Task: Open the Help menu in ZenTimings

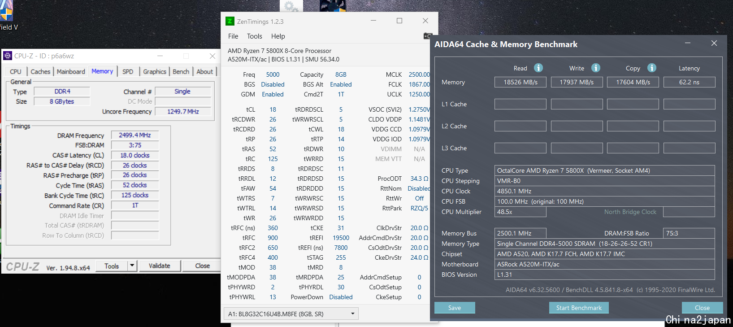Action: [278, 36]
